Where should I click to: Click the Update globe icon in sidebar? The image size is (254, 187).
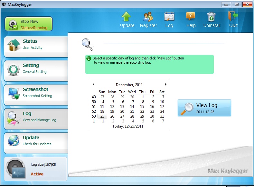click(x=14, y=141)
